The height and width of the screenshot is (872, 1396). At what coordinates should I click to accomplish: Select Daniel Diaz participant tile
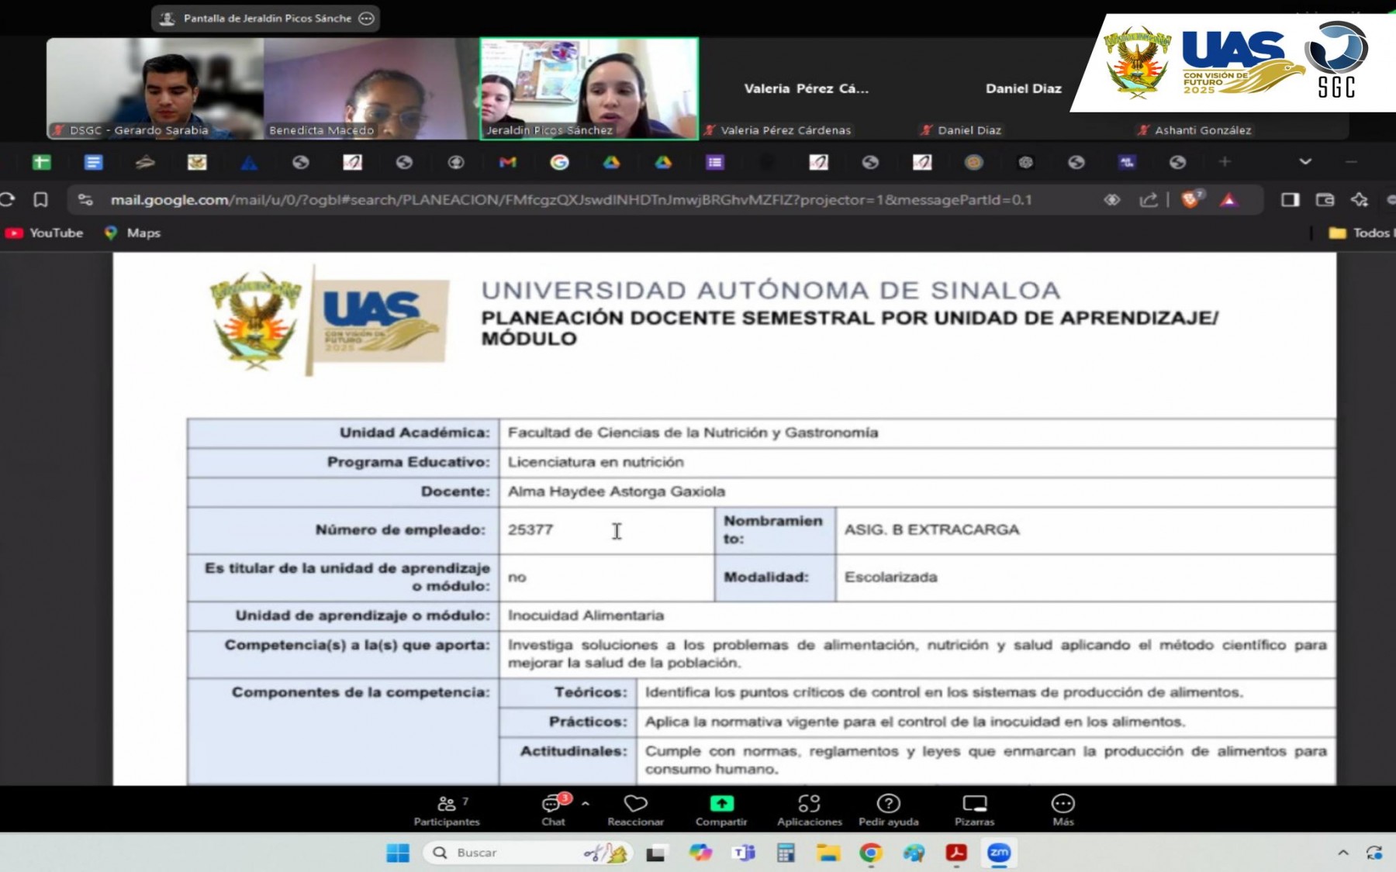(x=1023, y=88)
